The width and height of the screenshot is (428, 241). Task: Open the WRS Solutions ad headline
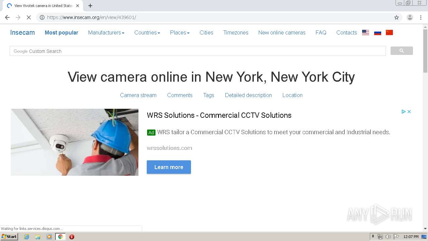pyautogui.click(x=219, y=115)
